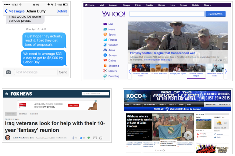
Task: Open KOCO Summer Guide tab
Action: 210,105
